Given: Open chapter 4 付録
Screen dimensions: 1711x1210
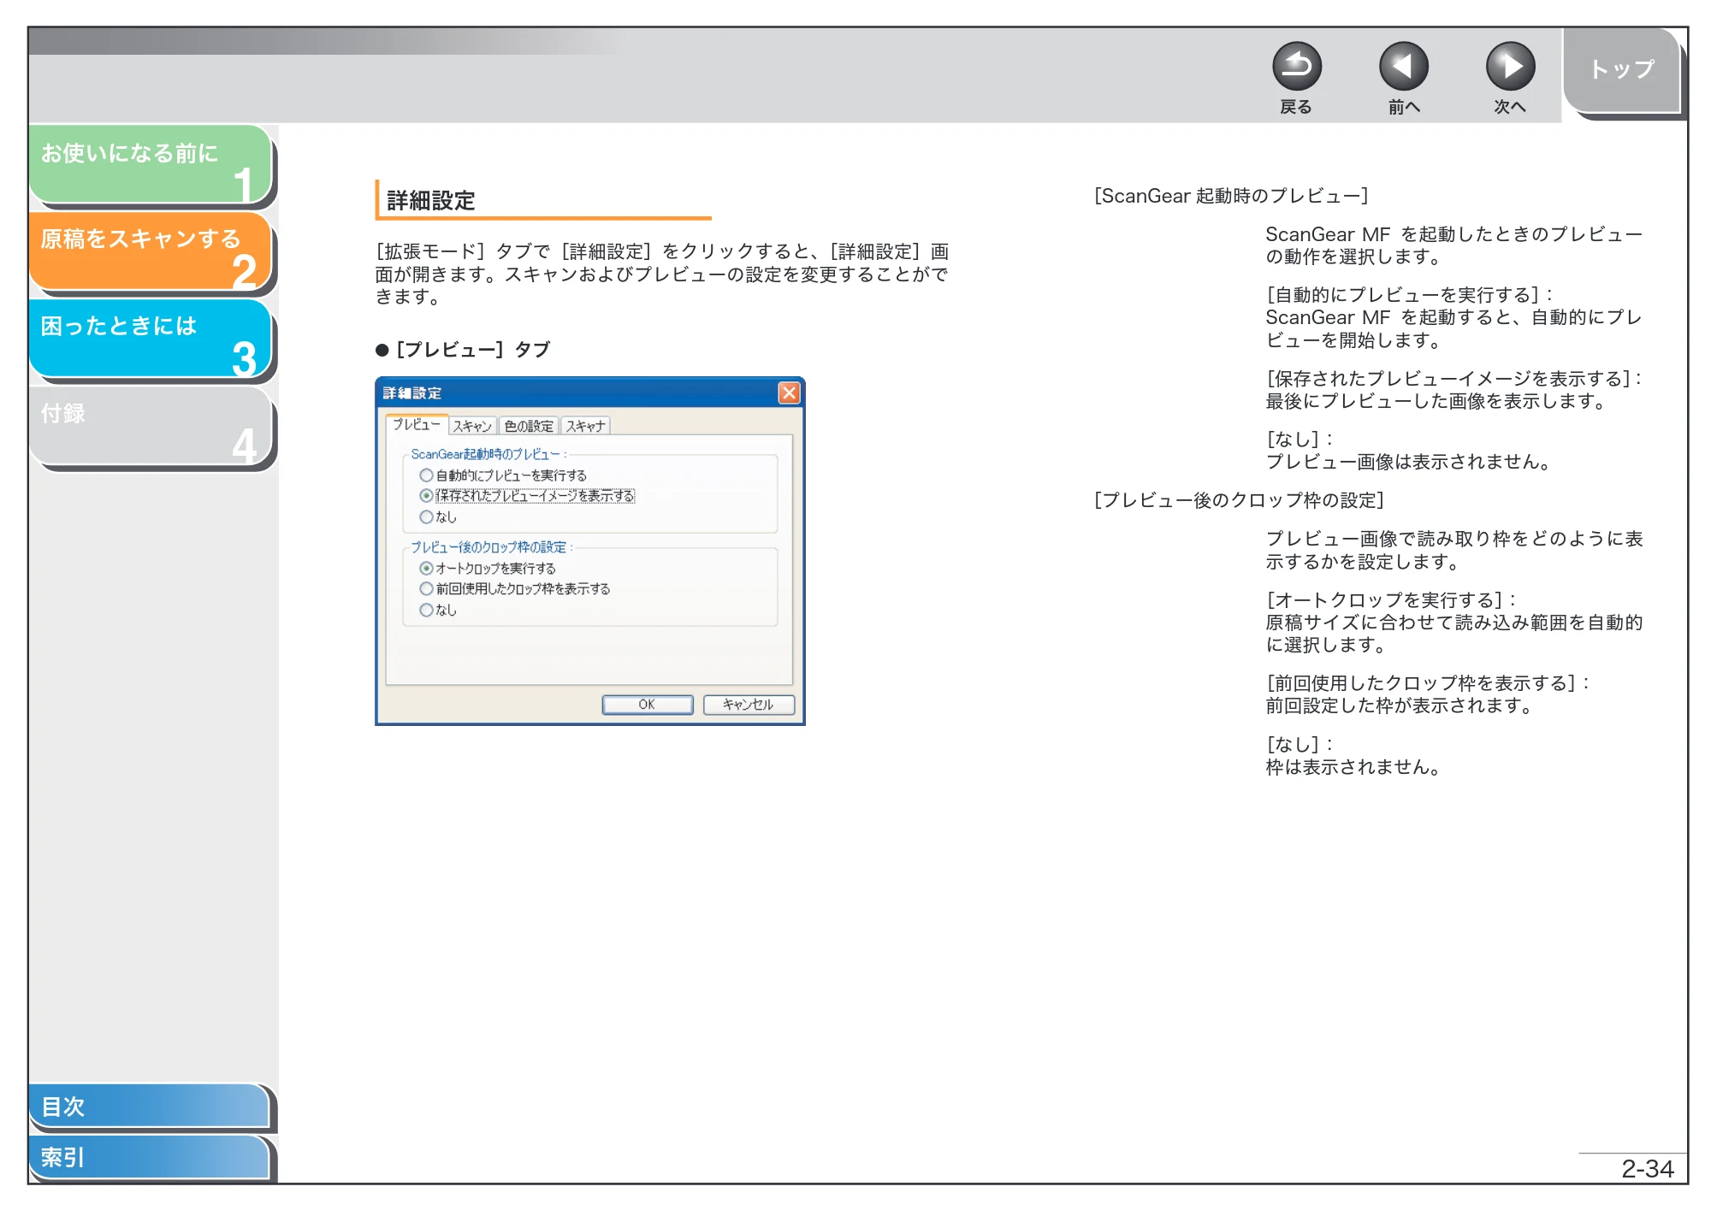Looking at the screenshot, I should (x=151, y=426).
